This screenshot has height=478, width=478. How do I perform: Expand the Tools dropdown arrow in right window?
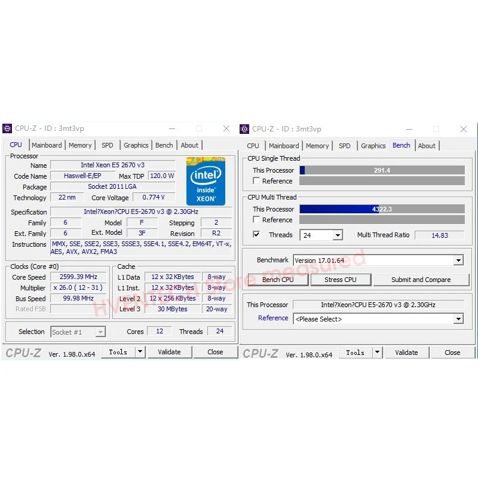tap(377, 353)
